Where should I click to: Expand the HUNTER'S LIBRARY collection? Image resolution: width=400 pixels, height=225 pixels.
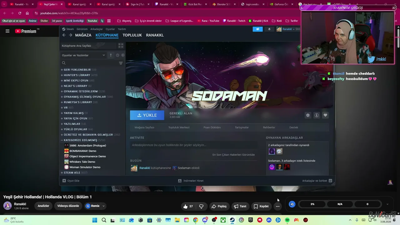62,75
